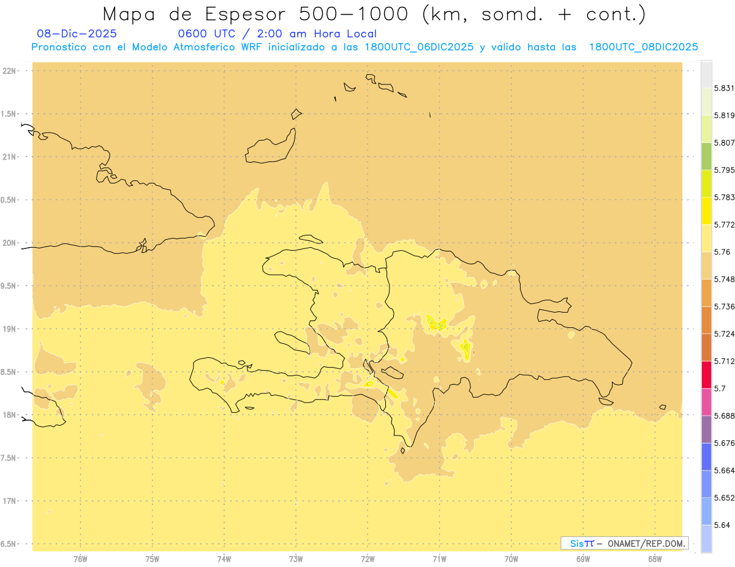Image resolution: width=735 pixels, height=567 pixels.
Task: Click the 5.652 colorbar value
Action: [x=725, y=498]
